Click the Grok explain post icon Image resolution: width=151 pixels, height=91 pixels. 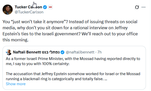[137, 7]
